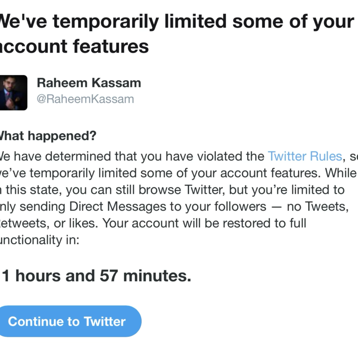Click the "What happened?" subheading
The image size is (358, 358).
[48, 136]
